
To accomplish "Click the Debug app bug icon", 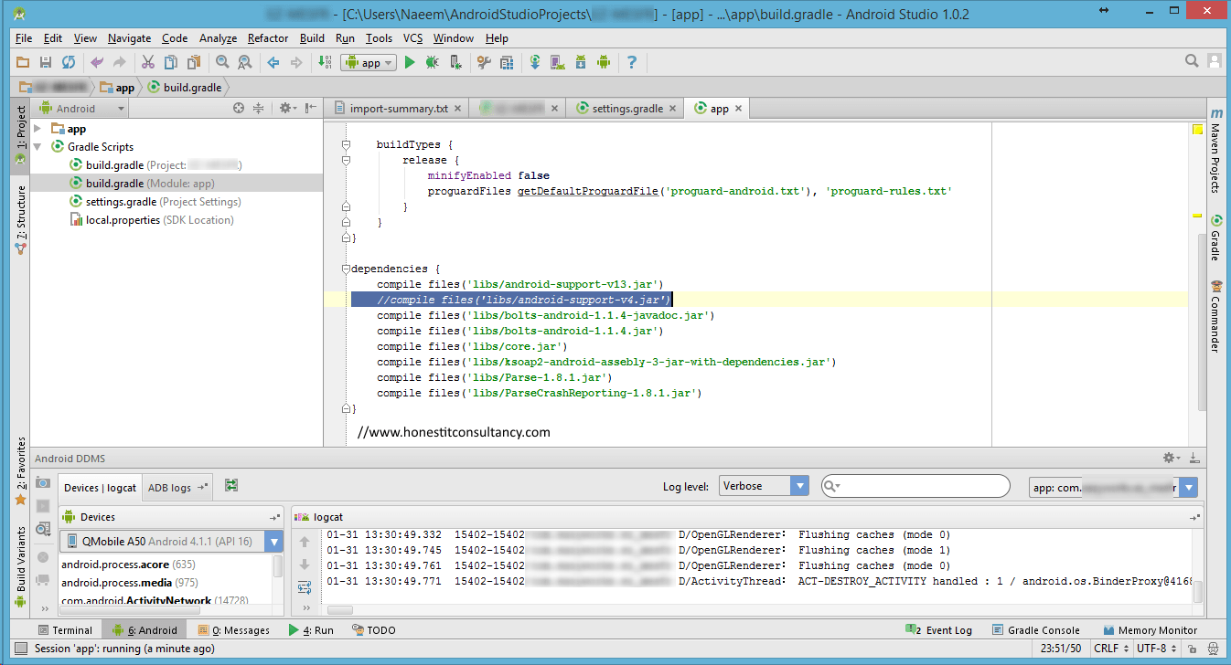I will [x=432, y=62].
